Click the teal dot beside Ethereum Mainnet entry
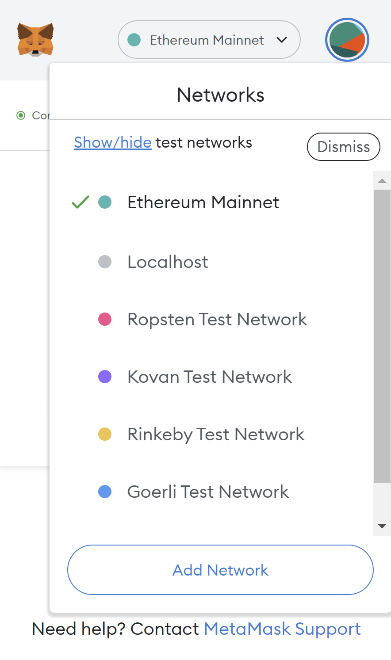Viewport: 391px width, 660px height. [105, 202]
